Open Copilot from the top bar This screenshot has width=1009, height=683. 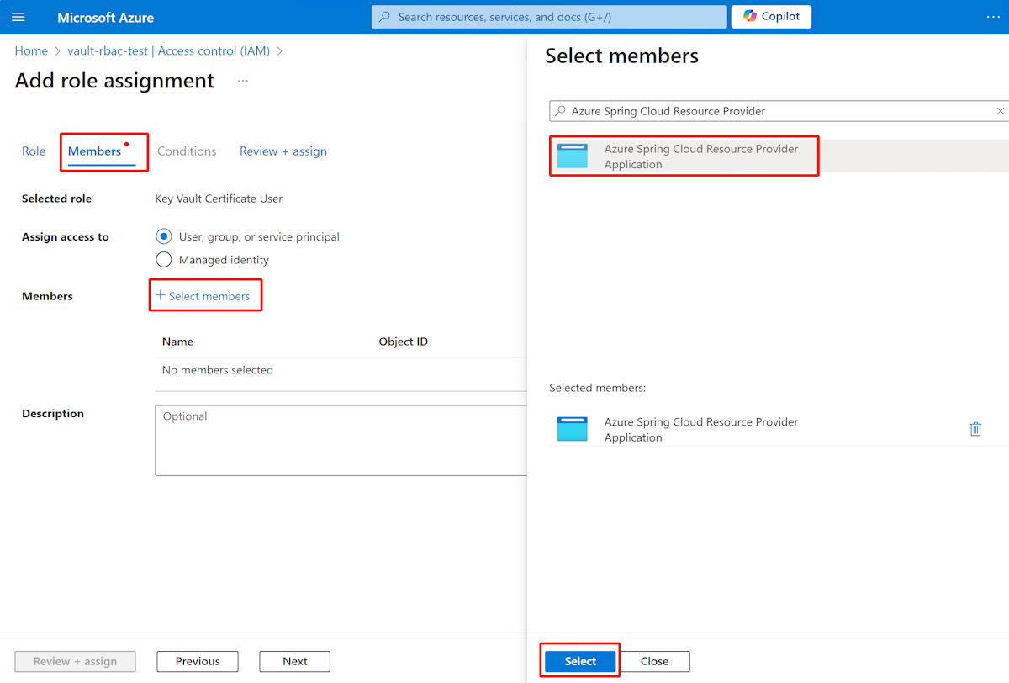(770, 16)
